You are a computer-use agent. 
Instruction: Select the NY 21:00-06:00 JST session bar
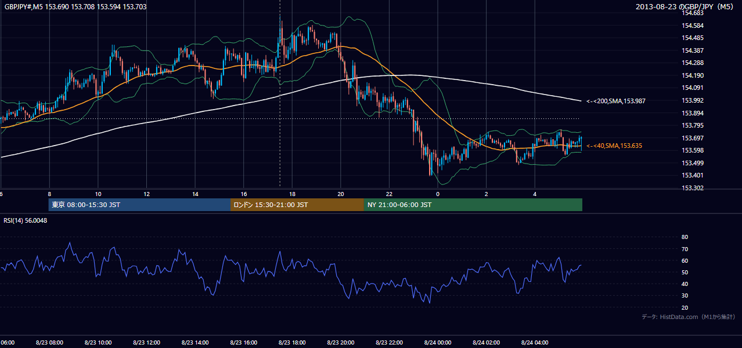click(x=473, y=205)
